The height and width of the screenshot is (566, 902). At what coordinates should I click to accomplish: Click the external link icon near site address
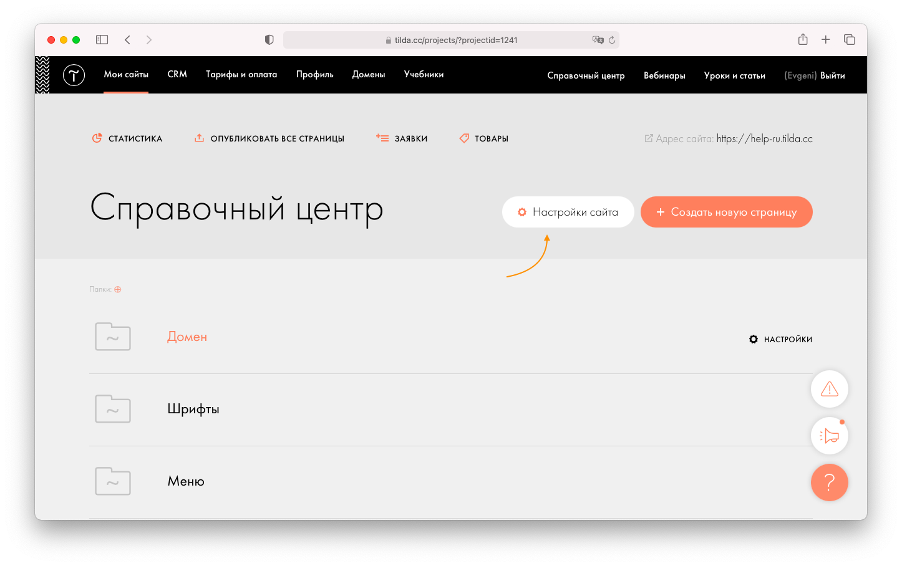pos(649,138)
